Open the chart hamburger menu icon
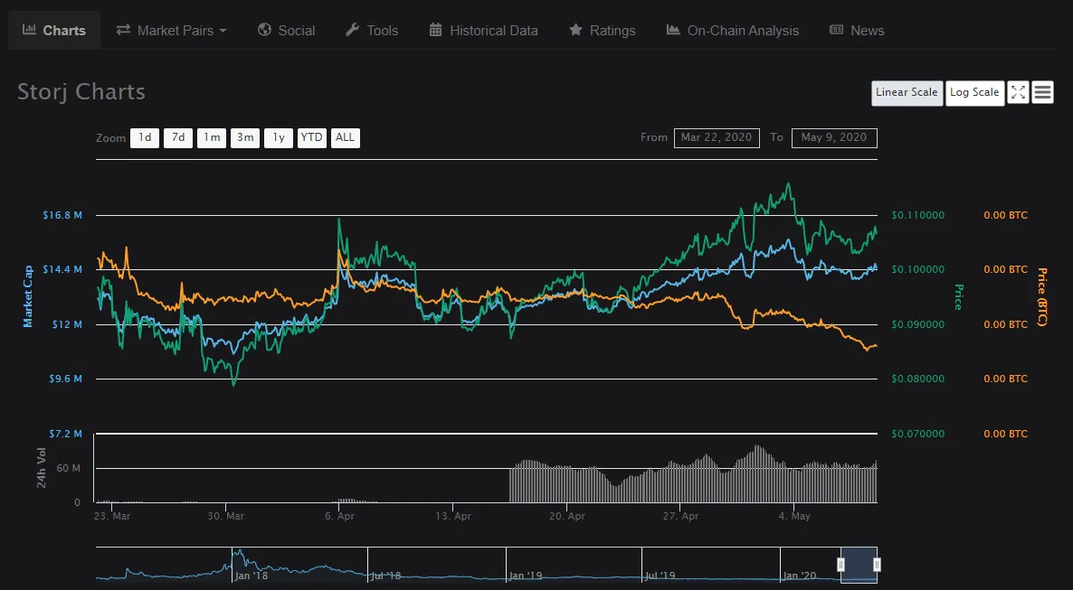The image size is (1073, 590). [1042, 92]
